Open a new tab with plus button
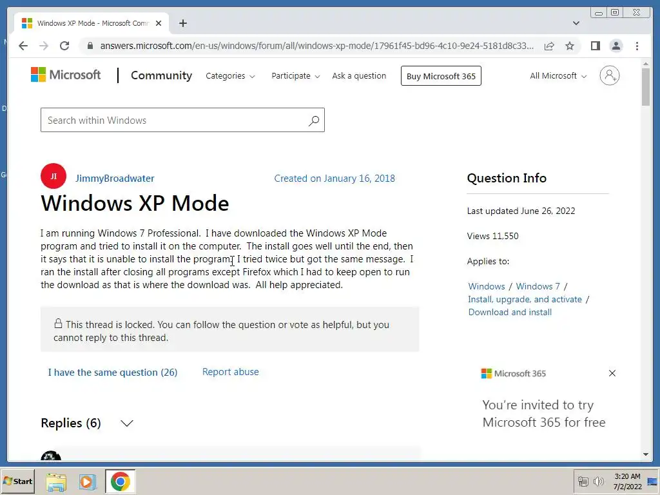 pyautogui.click(x=182, y=23)
